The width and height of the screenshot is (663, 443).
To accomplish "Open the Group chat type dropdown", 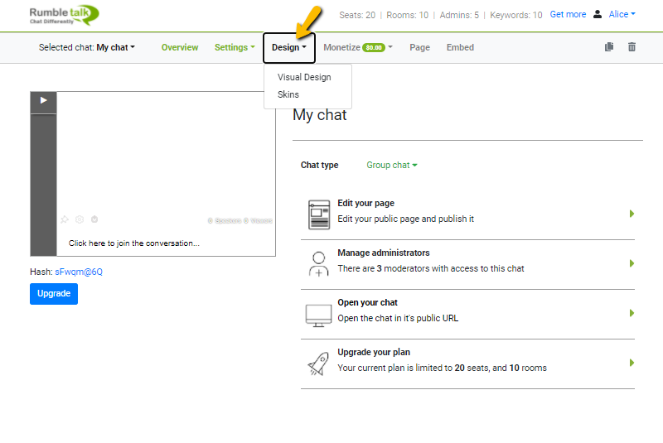I will (x=391, y=165).
